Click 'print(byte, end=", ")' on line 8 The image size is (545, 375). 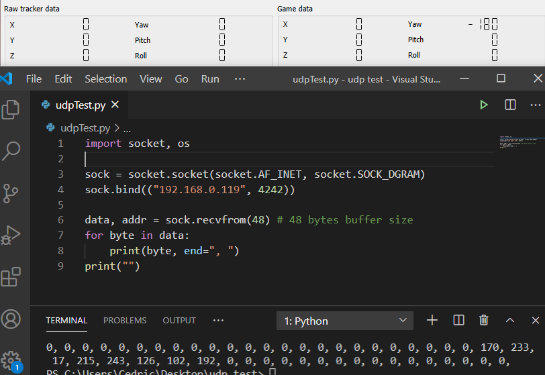pos(175,251)
